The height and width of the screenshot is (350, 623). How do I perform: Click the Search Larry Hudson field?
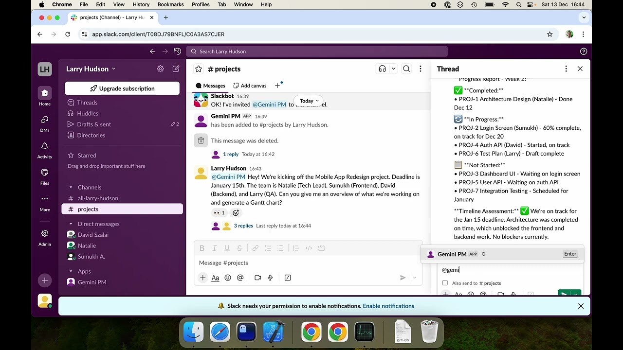point(317,52)
